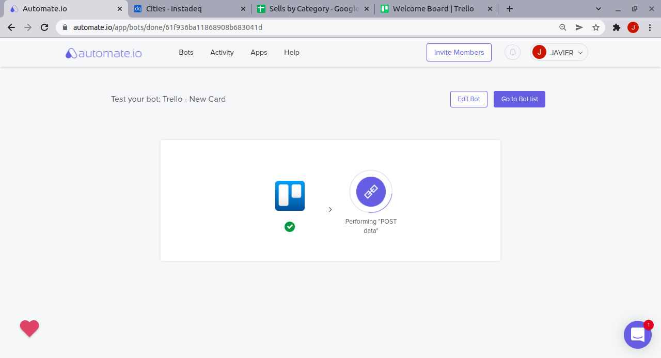This screenshot has width=661, height=358.
Task: Switch to the Sells by Category tab
Action: [313, 9]
